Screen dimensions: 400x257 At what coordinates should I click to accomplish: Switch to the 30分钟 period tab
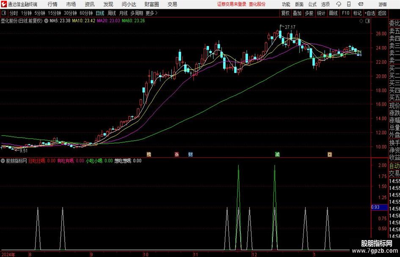70,13
